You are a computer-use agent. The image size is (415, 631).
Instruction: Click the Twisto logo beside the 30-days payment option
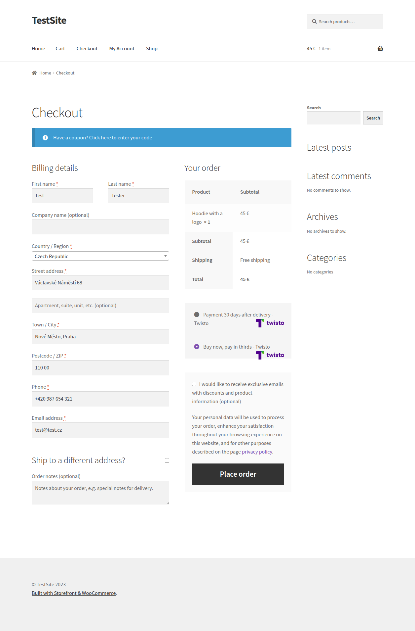click(x=270, y=323)
